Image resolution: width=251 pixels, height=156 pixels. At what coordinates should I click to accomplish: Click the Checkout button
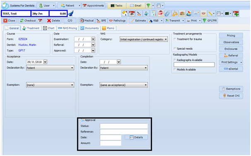pos(28,21)
